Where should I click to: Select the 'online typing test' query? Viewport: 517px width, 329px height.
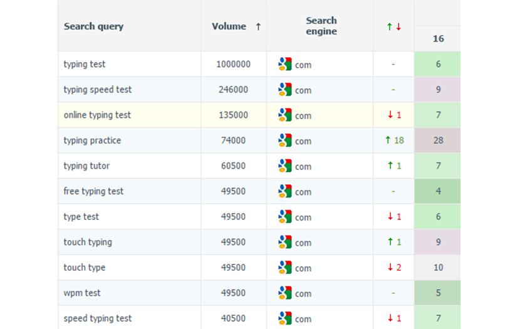(97, 115)
